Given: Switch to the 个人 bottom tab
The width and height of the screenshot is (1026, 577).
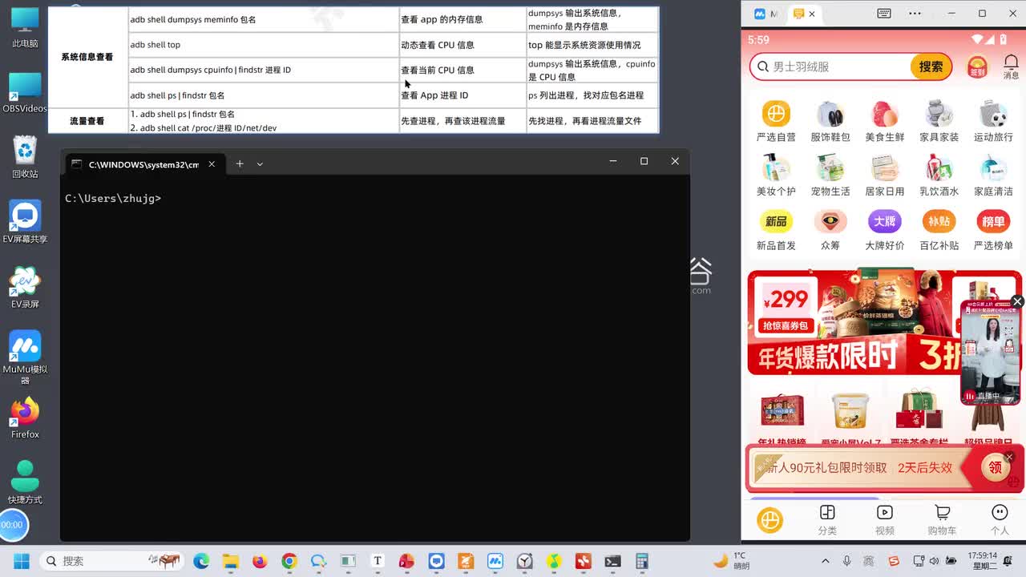Looking at the screenshot, I should pos(1000,520).
